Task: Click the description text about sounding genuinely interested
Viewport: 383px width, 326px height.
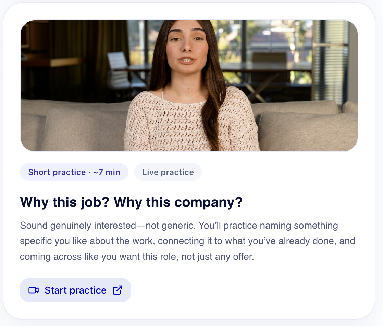Action: (x=188, y=241)
